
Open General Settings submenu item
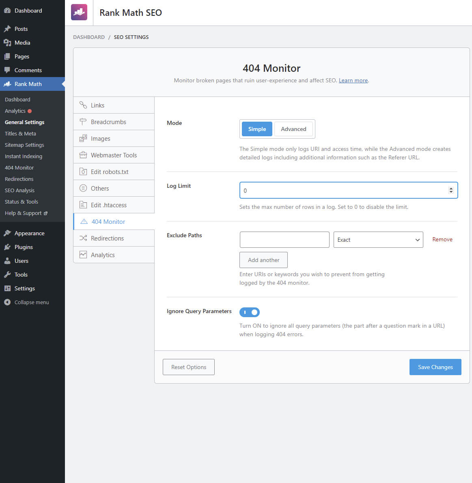pos(25,122)
